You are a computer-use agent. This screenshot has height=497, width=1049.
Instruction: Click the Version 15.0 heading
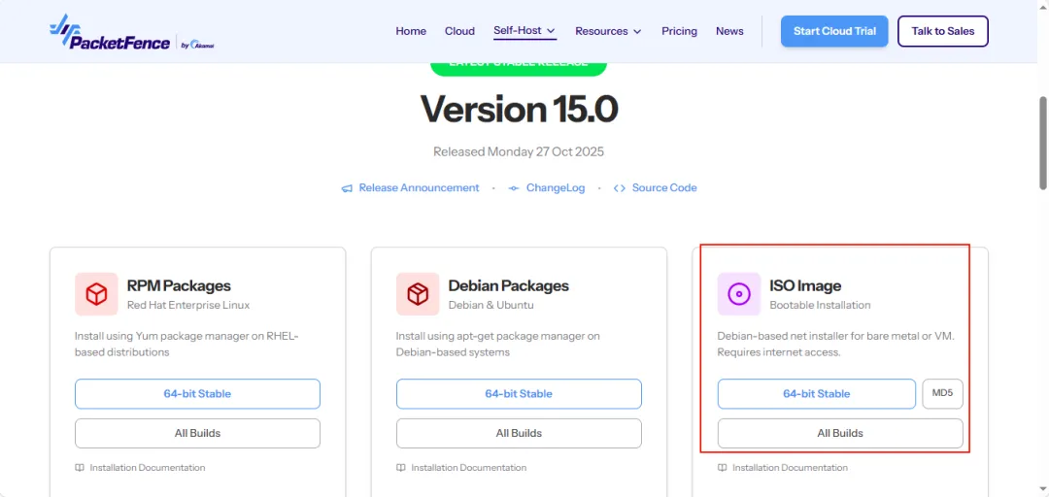coord(519,109)
